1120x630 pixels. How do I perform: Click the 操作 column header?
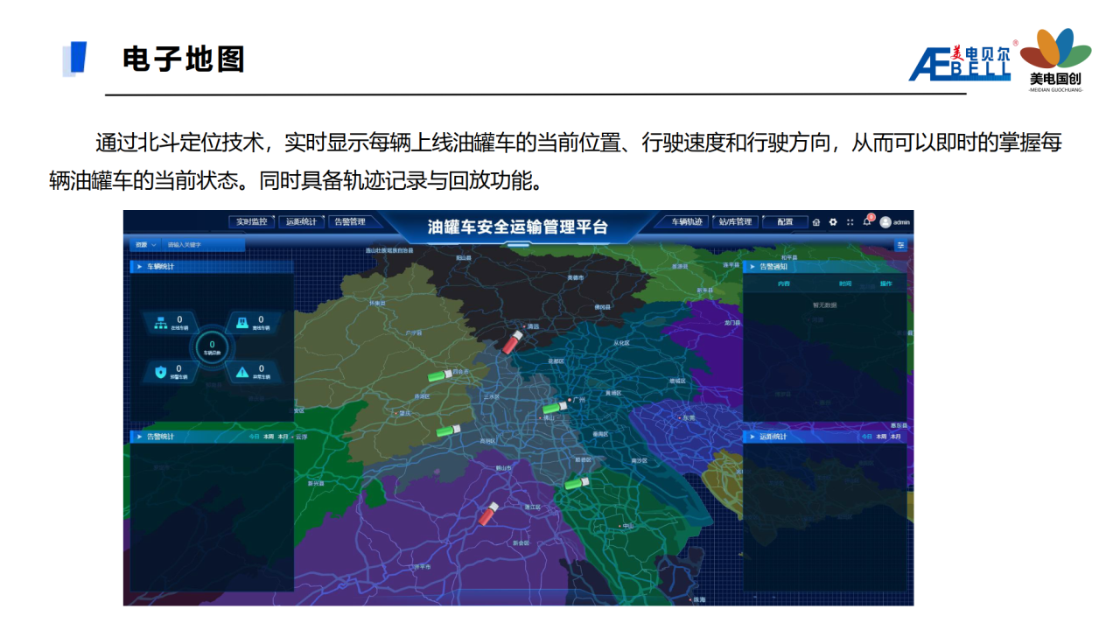click(885, 283)
